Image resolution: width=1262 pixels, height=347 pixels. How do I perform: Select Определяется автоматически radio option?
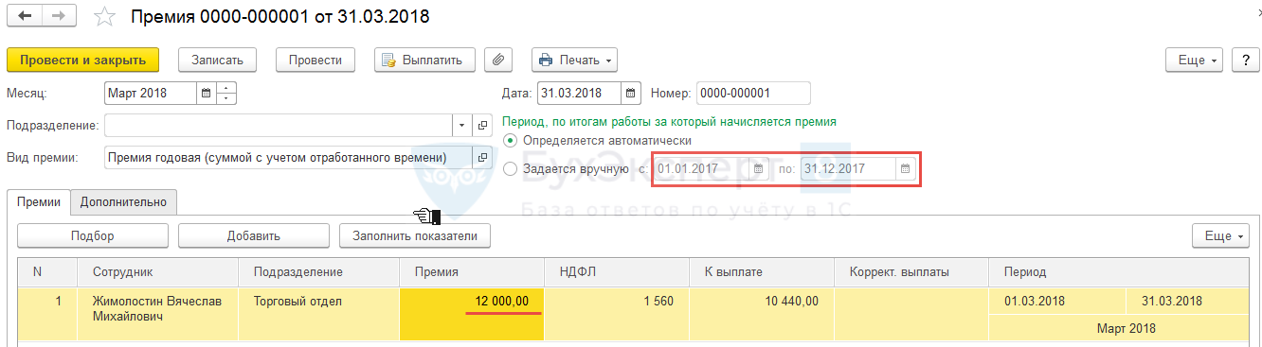point(511,141)
